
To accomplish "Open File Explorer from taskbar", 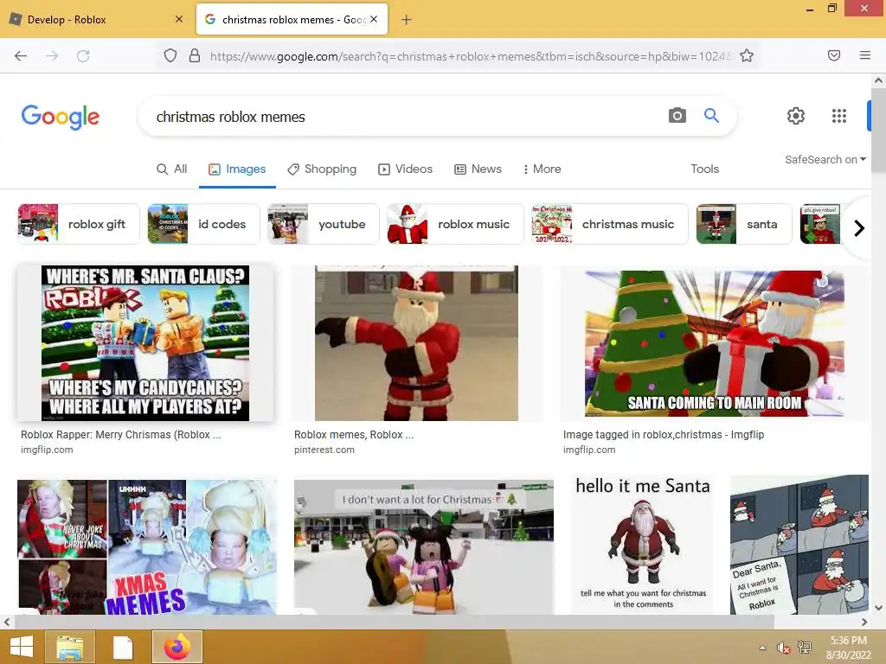I will click(70, 647).
